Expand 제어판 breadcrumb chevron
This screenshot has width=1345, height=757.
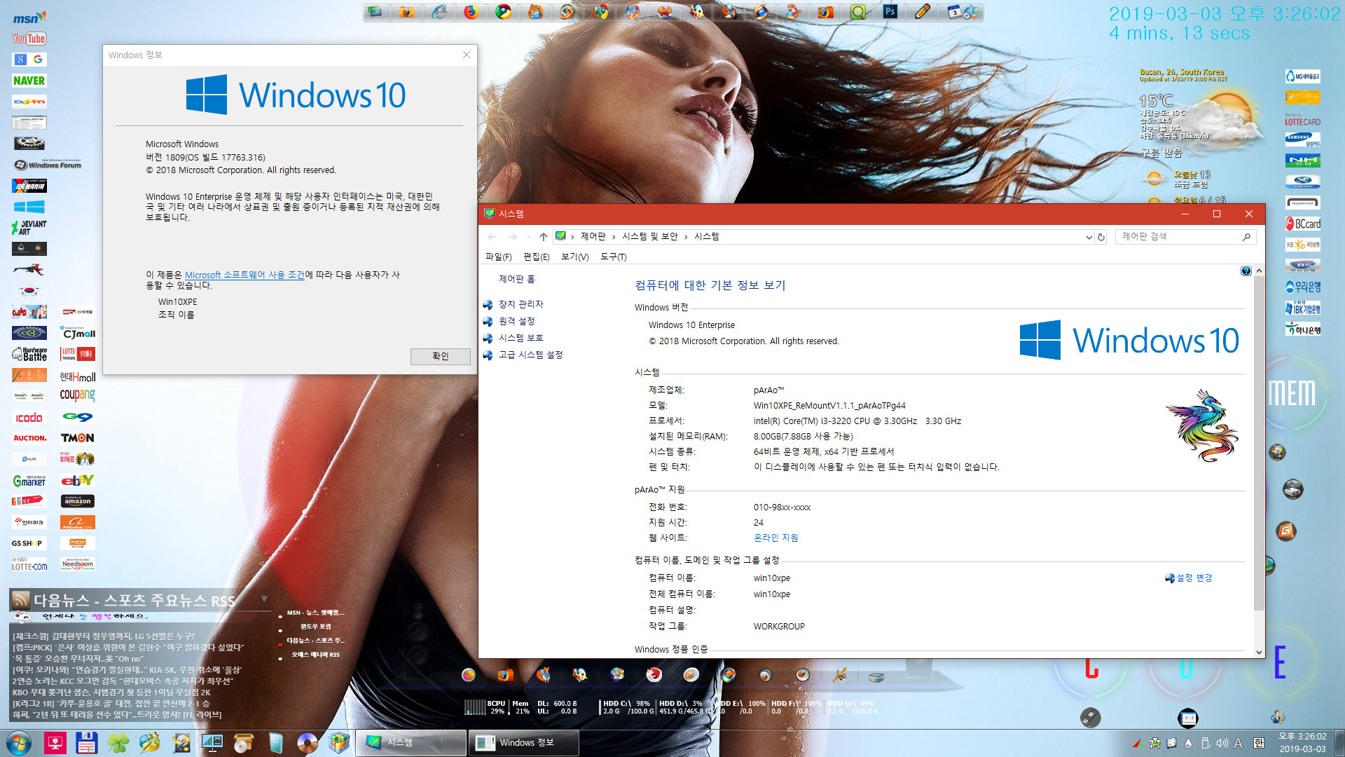614,237
